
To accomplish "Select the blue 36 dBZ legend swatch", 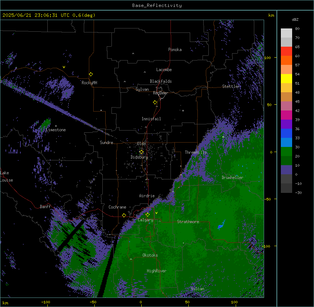I will tap(286, 133).
